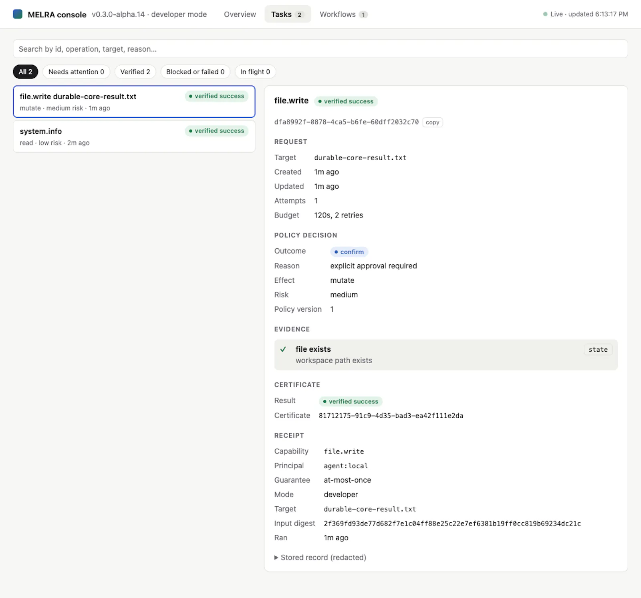This screenshot has width=641, height=598.
Task: Show In flight 0 tasks
Action: [x=255, y=72]
